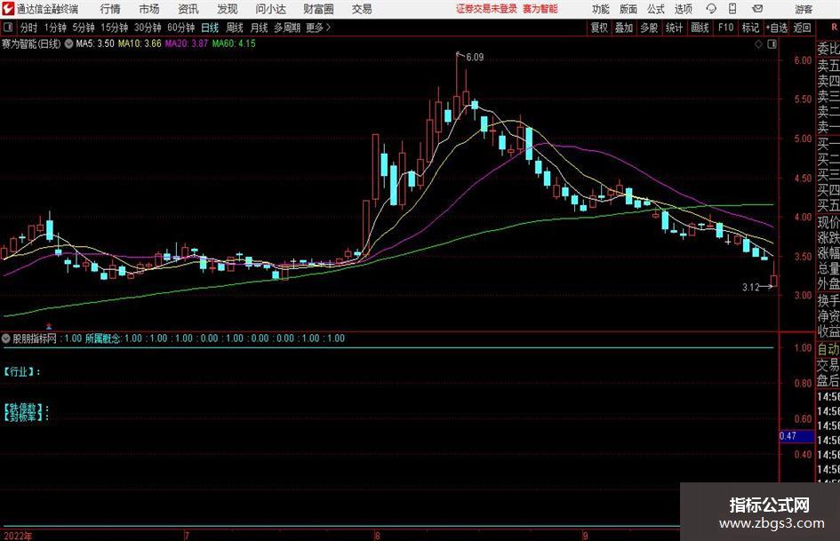
Task: Click the 叠加 overlay button
Action: pyautogui.click(x=624, y=28)
